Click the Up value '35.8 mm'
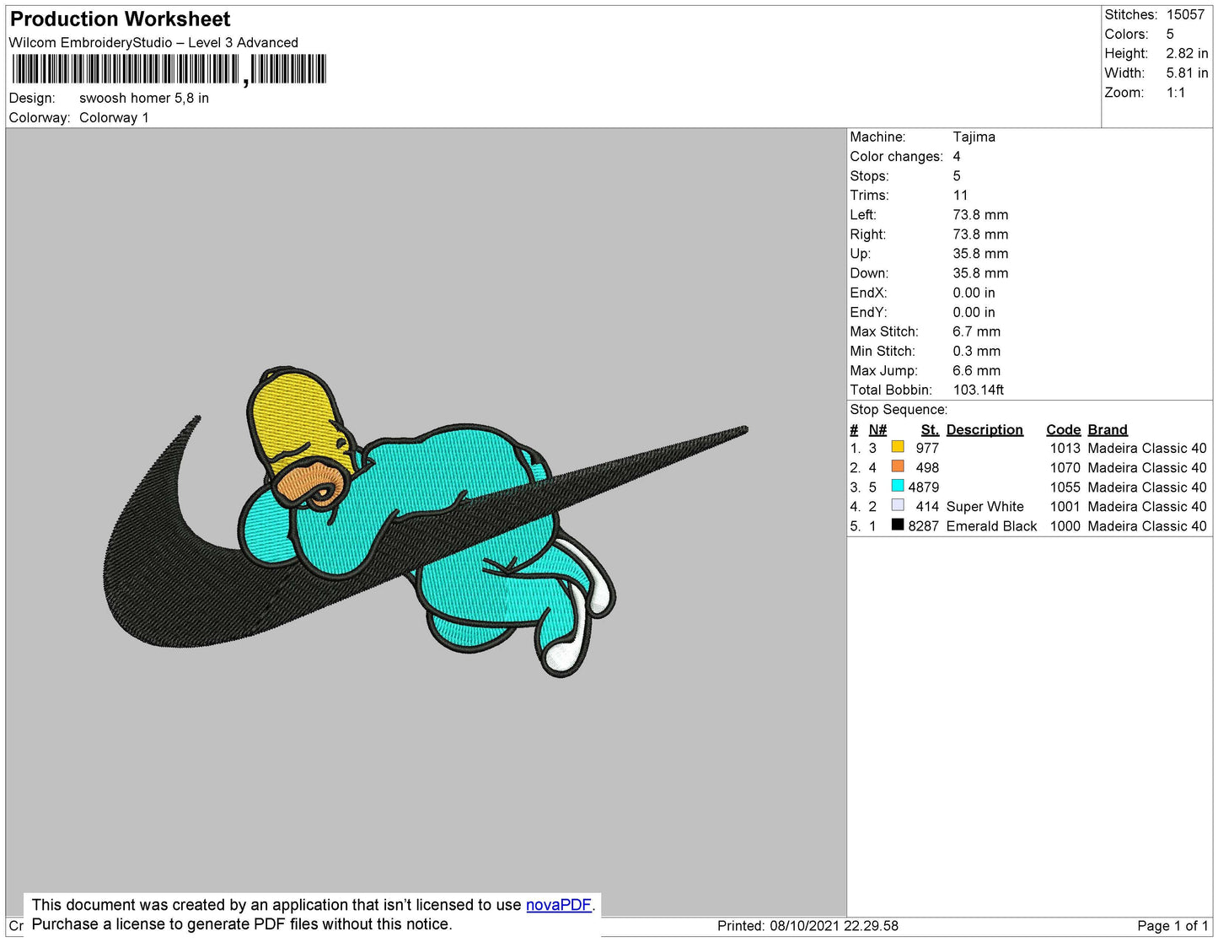The image size is (1218, 942). click(980, 254)
